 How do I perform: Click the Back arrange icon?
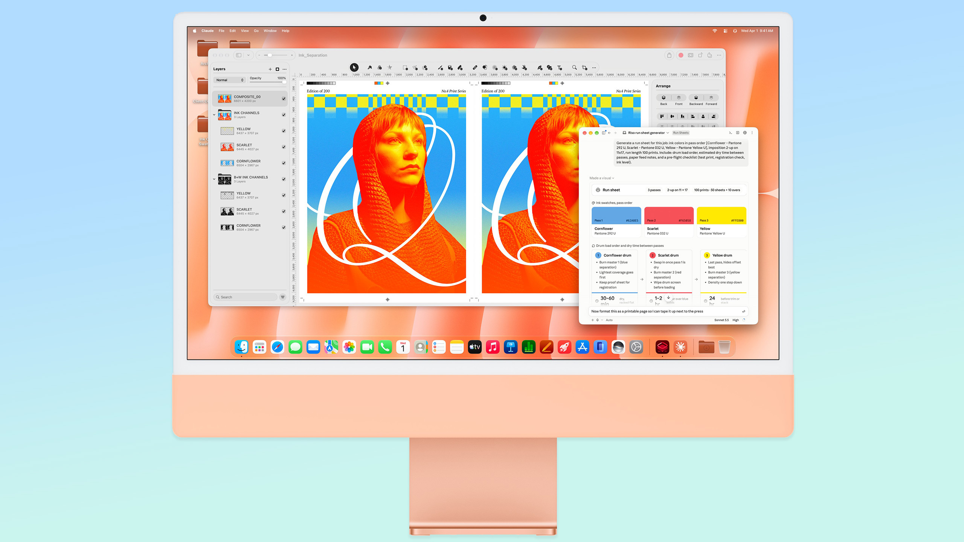664,98
